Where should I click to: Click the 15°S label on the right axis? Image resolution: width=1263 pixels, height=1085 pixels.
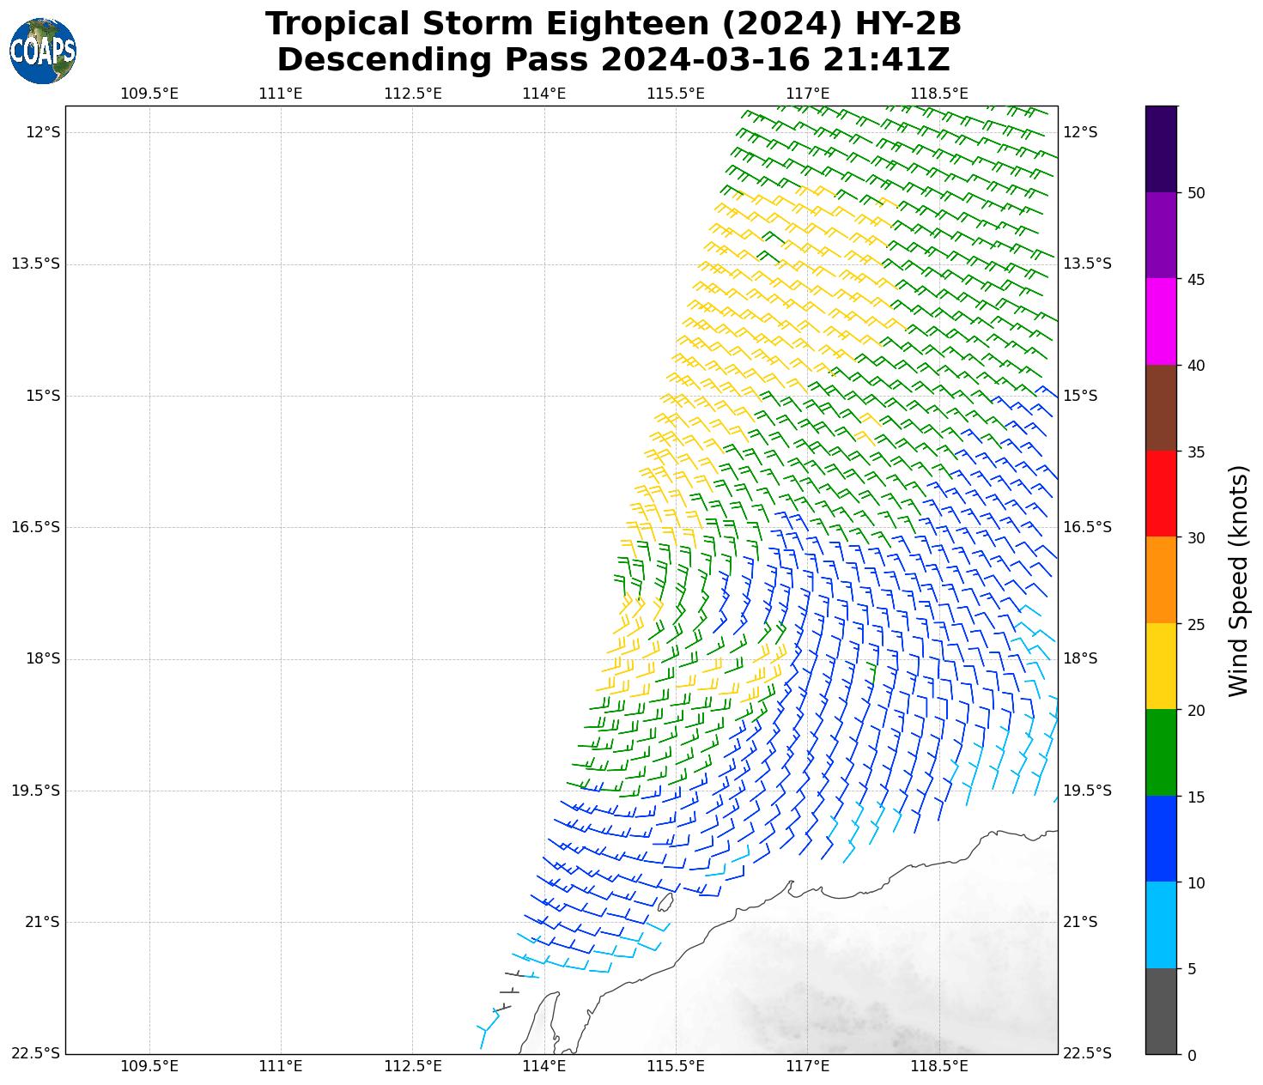pyautogui.click(x=1080, y=396)
